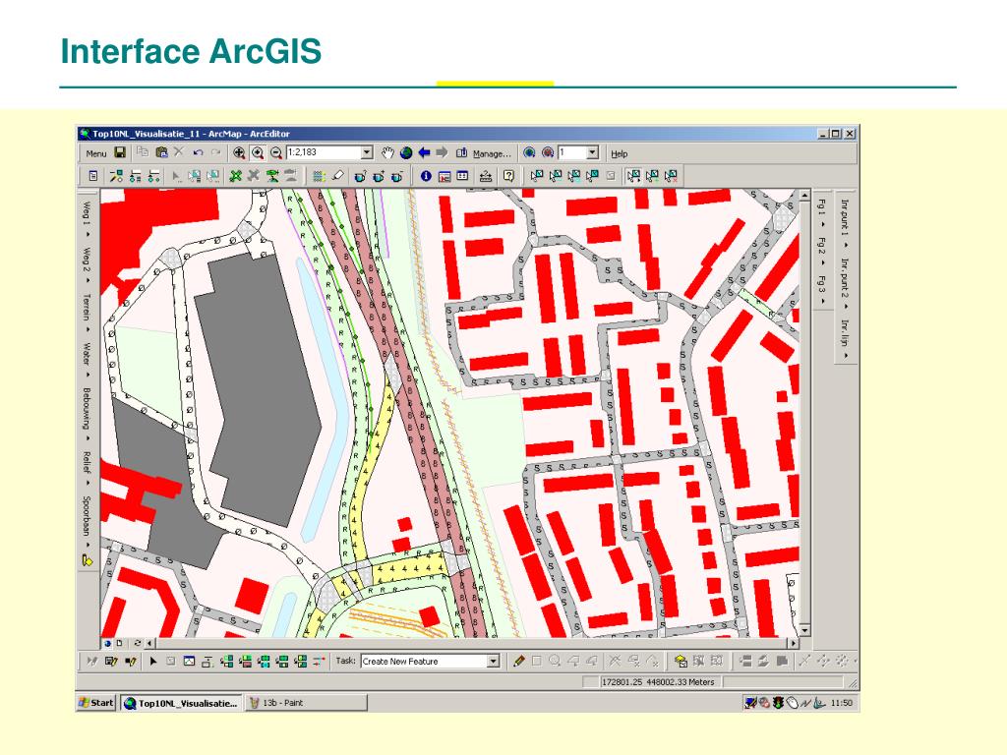This screenshot has width=1007, height=755.
Task: Click the green X snapping icon
Action: pos(236,175)
